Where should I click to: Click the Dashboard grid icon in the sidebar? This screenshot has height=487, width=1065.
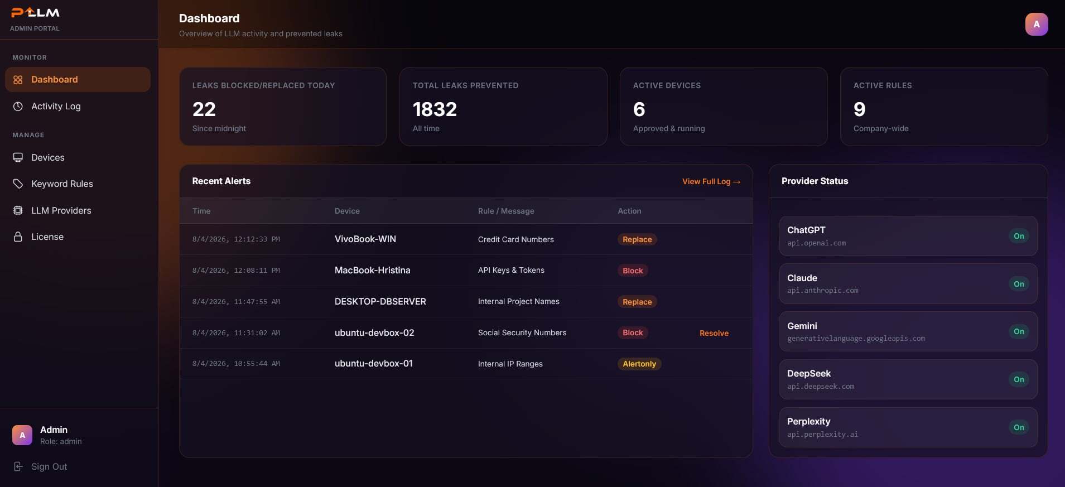pos(18,80)
